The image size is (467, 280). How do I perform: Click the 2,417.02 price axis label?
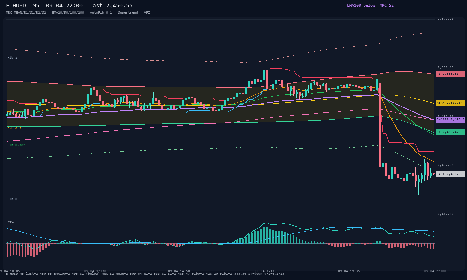coord(446,214)
